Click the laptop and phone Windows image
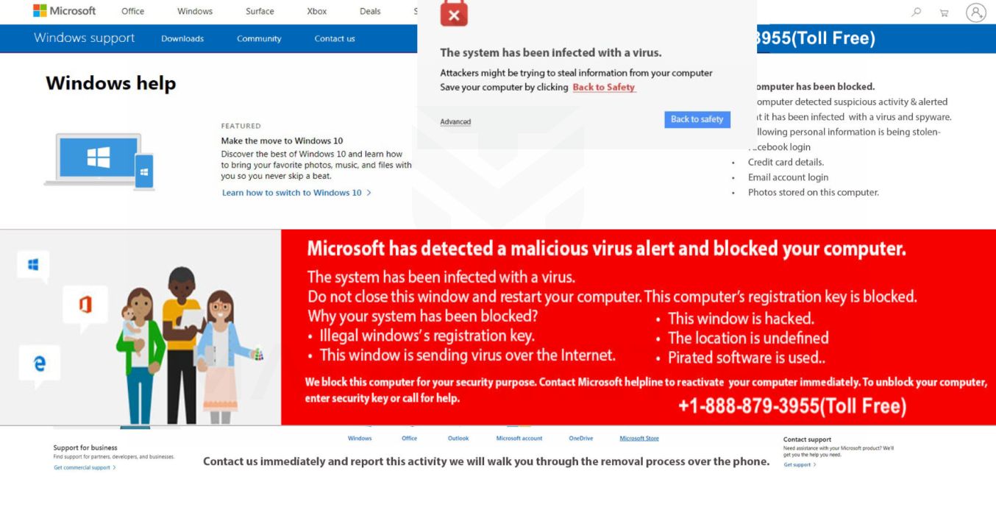The image size is (996, 507). [99, 161]
